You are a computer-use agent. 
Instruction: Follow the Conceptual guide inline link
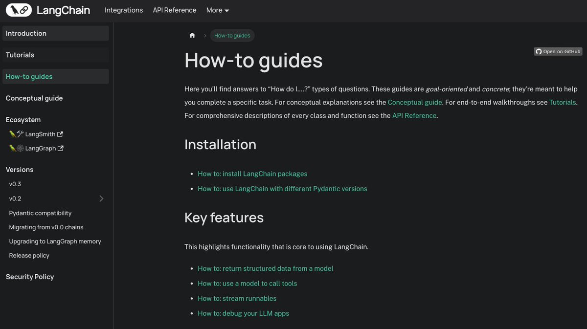click(415, 102)
